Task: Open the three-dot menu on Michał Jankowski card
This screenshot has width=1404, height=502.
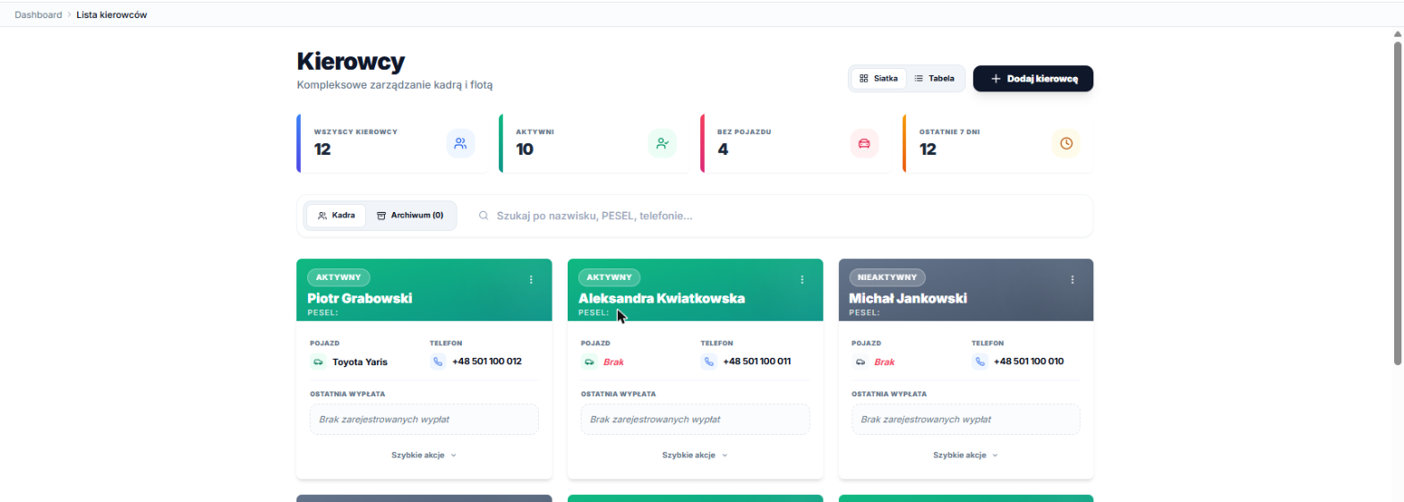Action: tap(1073, 279)
